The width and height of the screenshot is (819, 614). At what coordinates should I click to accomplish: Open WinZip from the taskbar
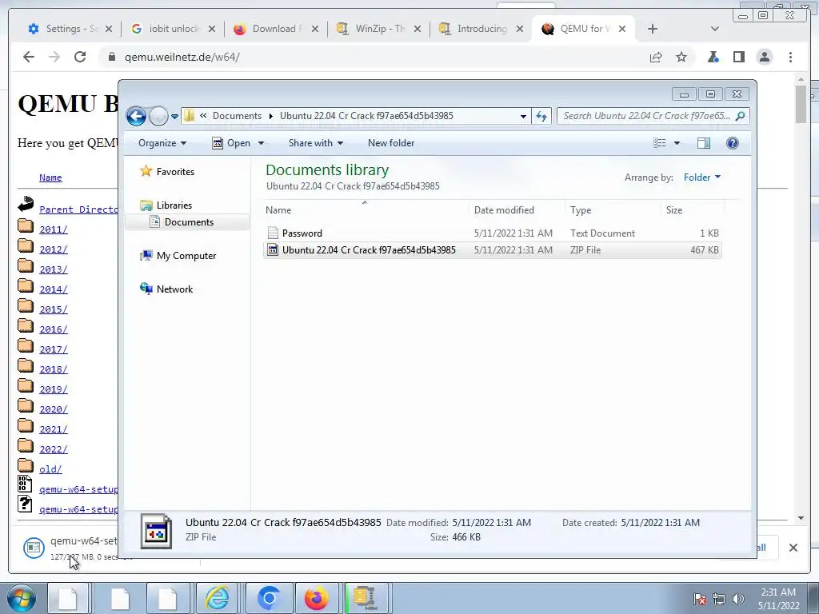click(x=366, y=598)
